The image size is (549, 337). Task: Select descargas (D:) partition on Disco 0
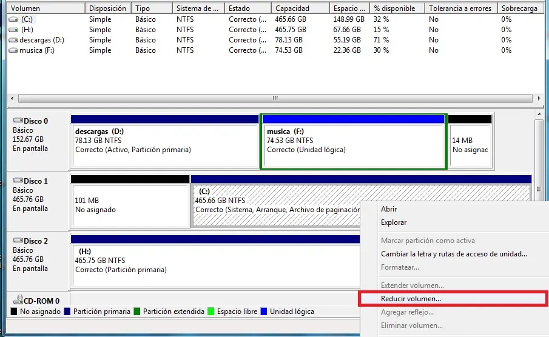[165, 141]
